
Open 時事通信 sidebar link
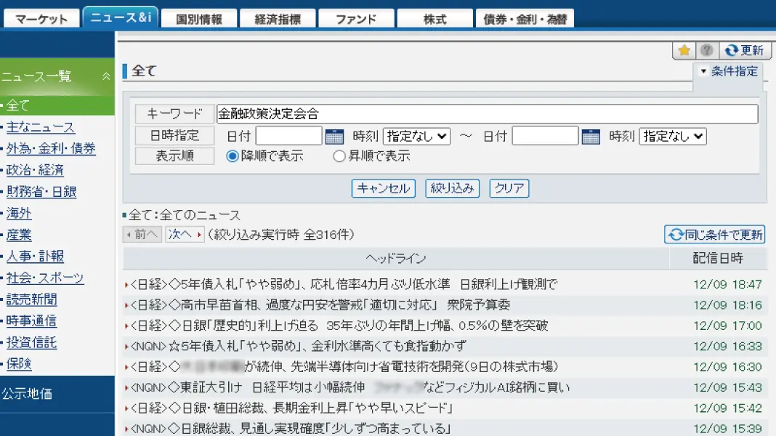tap(32, 320)
